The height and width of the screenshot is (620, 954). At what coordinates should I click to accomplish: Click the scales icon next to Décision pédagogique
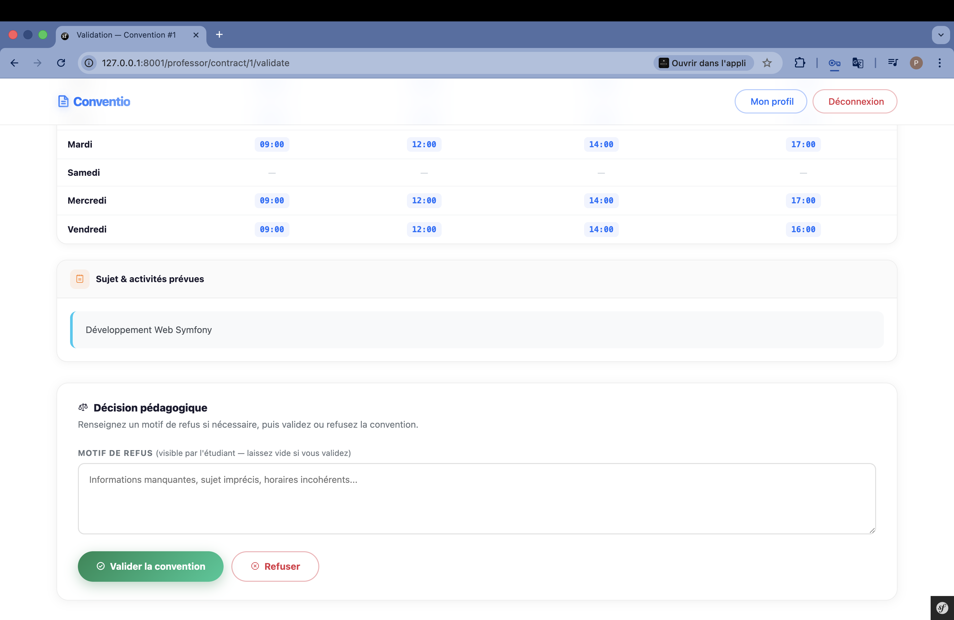[x=83, y=407]
